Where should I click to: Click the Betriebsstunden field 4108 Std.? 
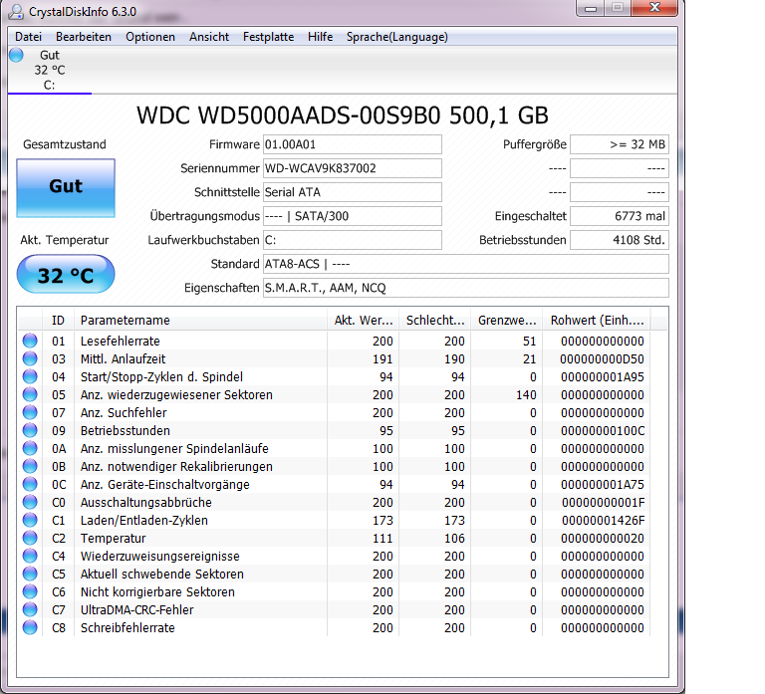[620, 240]
